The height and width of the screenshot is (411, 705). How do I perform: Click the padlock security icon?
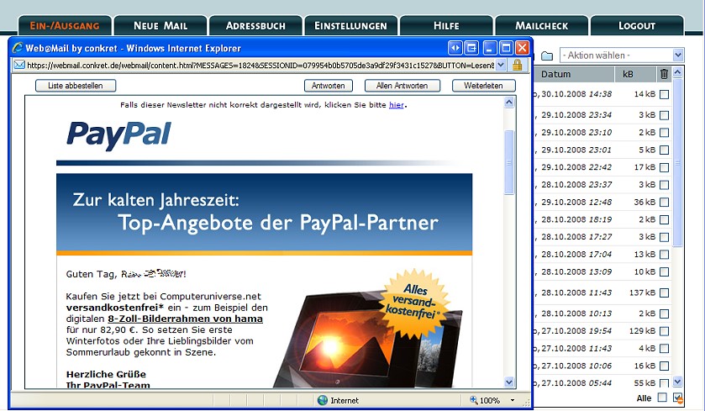517,65
